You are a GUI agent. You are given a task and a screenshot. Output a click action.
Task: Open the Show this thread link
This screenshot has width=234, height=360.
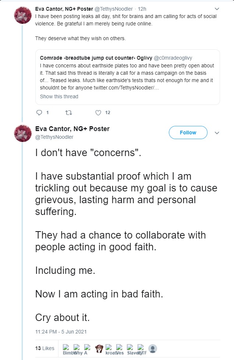coord(59,96)
